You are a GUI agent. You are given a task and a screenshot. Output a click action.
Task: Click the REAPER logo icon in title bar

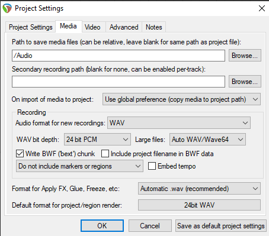pos(7,8)
